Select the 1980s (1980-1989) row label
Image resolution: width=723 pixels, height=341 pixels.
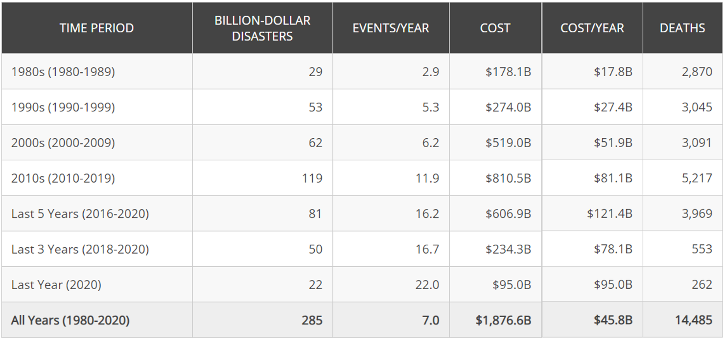click(63, 72)
